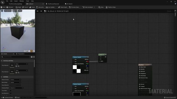Set preview mesh to cube
Screen dimensions: 177x99
(32, 51)
